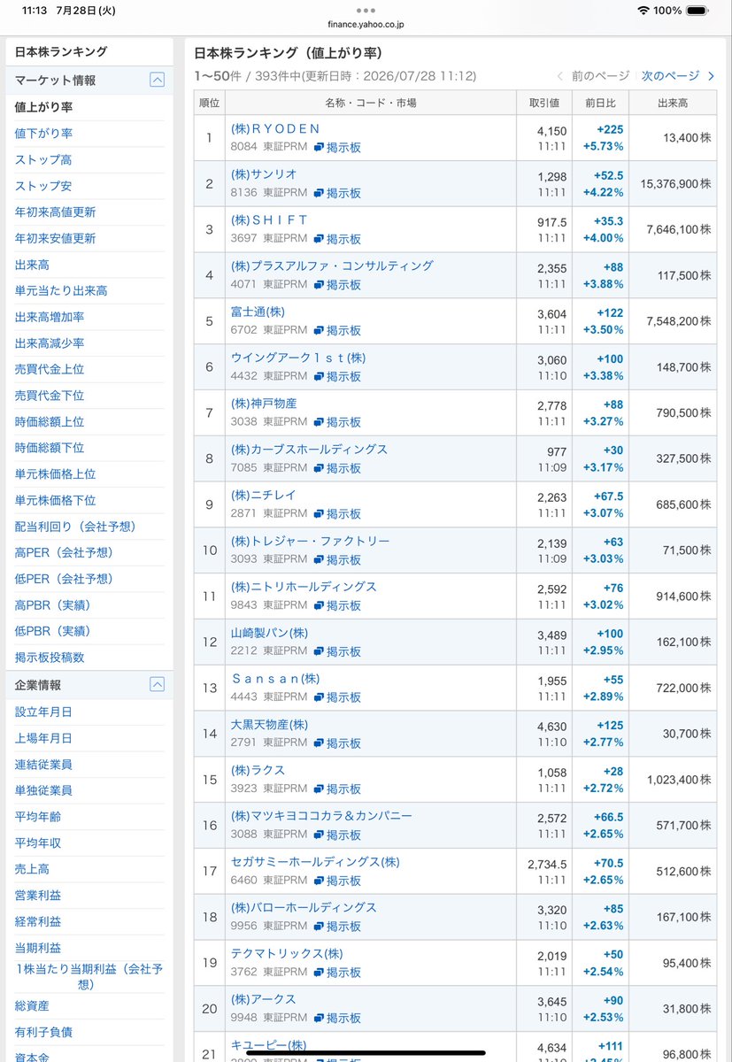This screenshot has height=1062, width=732.
Task: Open 掲示板 for ウイングアーク1st
Action: pos(337,376)
